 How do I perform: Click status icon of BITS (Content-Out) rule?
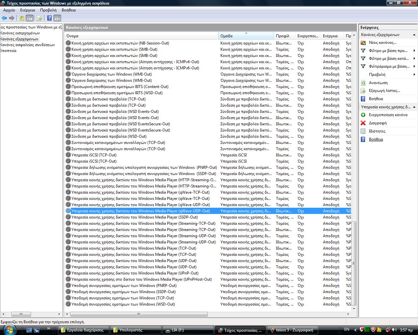coord(68,86)
